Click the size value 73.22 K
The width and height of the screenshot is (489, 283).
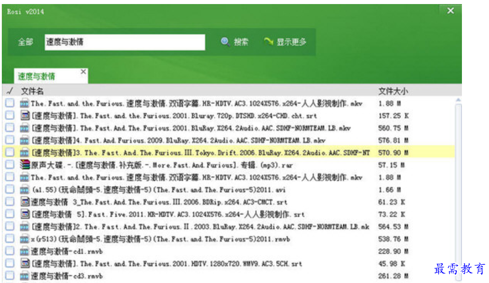[x=392, y=215]
